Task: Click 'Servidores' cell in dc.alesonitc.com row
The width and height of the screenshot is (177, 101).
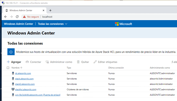Action: (72, 73)
